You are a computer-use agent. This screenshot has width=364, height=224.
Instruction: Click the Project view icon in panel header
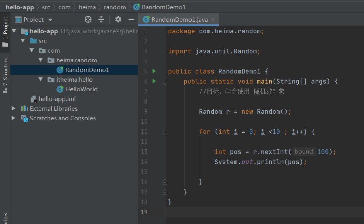click(18, 19)
